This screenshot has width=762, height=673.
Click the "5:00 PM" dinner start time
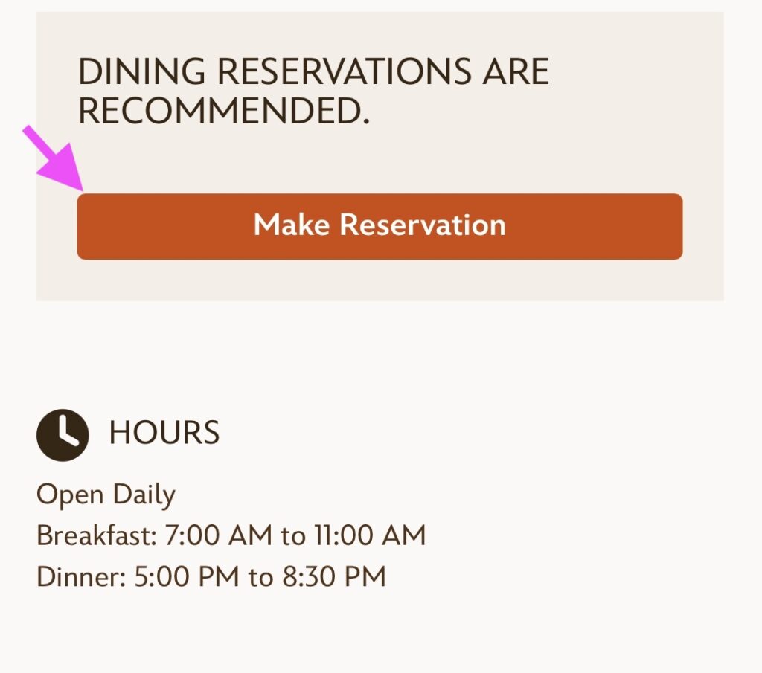[187, 577]
